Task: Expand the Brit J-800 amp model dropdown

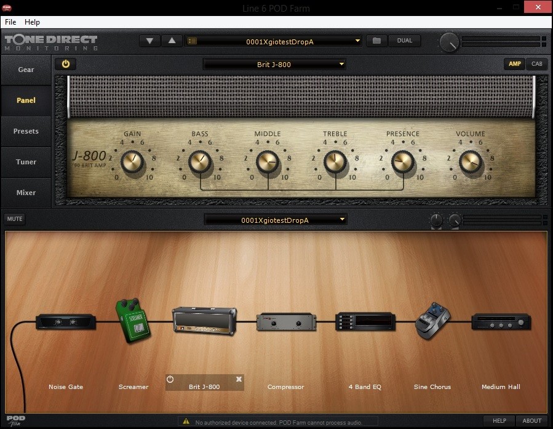Action: tap(274, 64)
